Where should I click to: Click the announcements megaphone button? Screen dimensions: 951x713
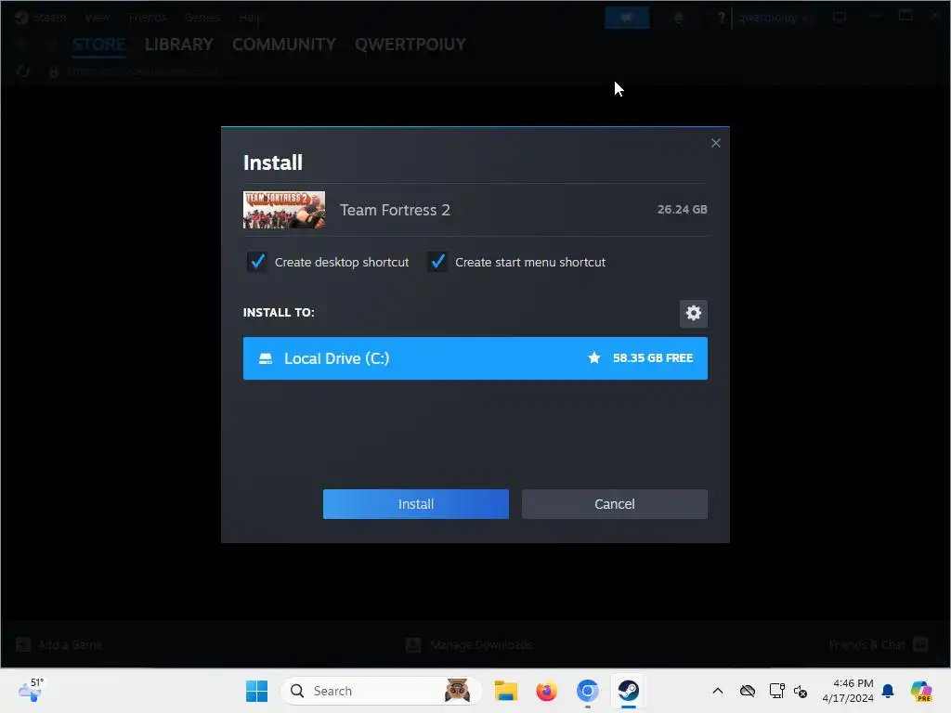pyautogui.click(x=627, y=18)
